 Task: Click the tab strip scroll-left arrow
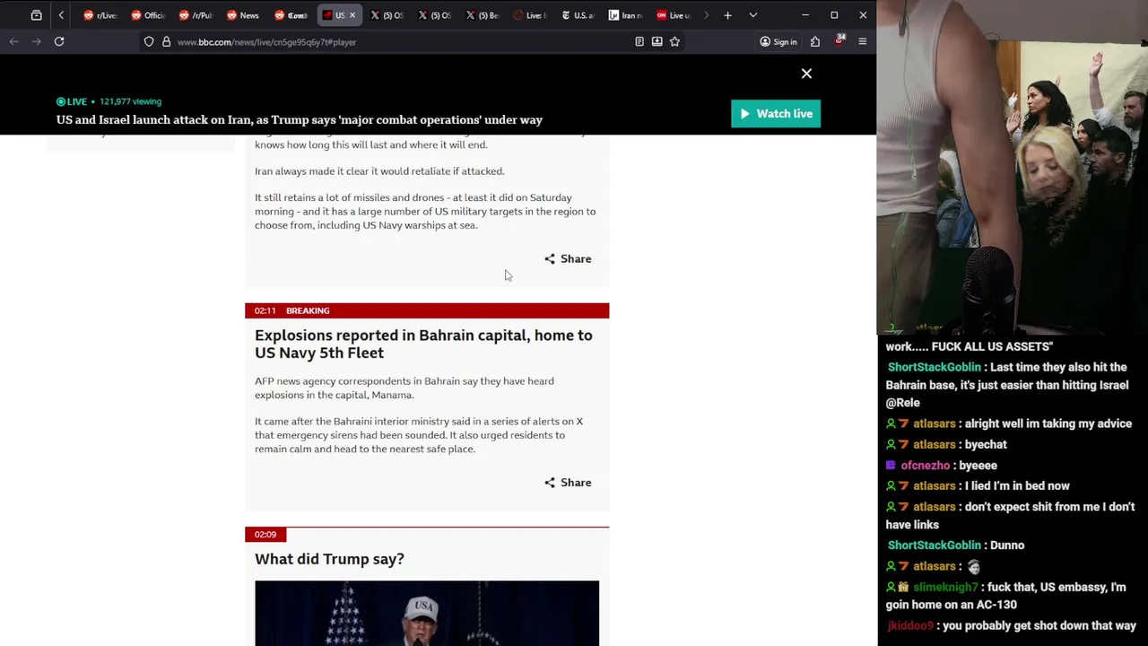tap(61, 15)
